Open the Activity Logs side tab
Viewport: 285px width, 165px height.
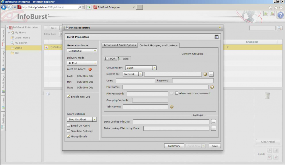pos(3,60)
